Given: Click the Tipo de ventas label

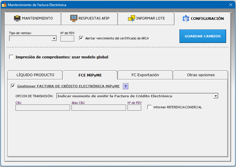Looking at the screenshot, I should (x=20, y=33).
